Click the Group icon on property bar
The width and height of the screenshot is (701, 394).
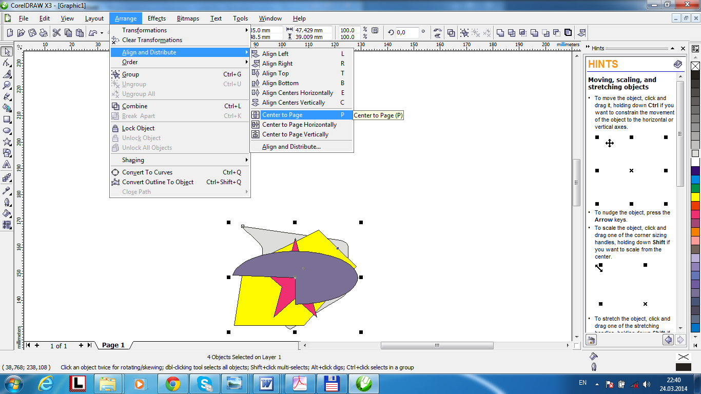465,33
